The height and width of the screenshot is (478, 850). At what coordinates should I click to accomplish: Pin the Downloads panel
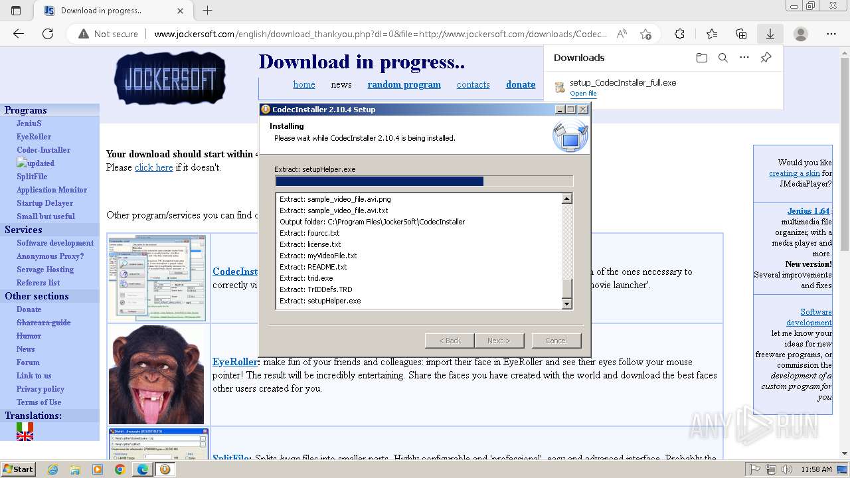tap(766, 58)
